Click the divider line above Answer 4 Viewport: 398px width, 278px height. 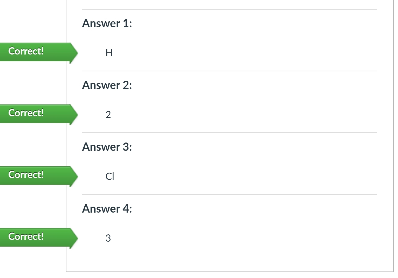[229, 194]
